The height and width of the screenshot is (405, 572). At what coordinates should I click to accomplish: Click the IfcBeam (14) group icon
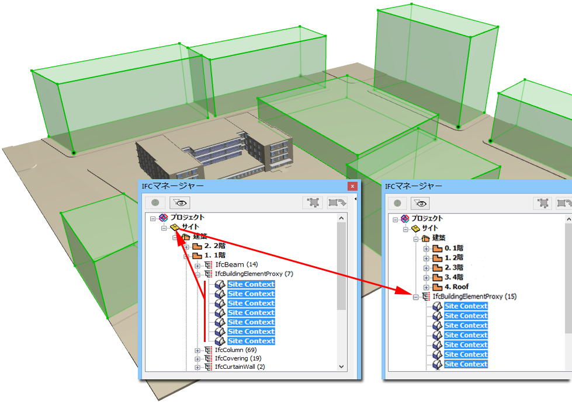pyautogui.click(x=208, y=265)
